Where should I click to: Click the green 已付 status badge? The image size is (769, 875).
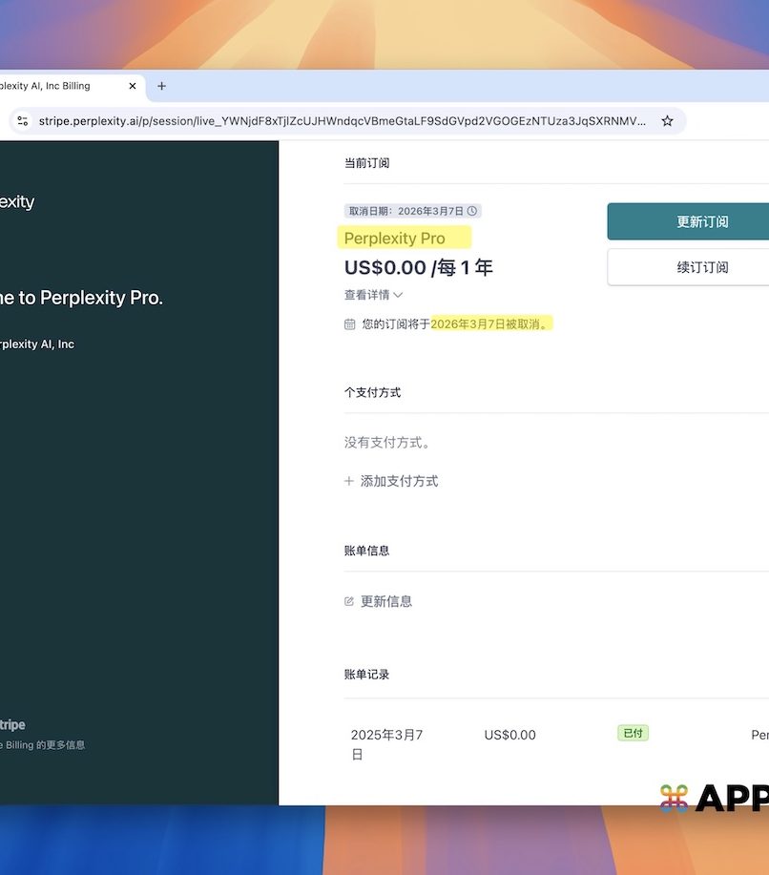point(633,733)
